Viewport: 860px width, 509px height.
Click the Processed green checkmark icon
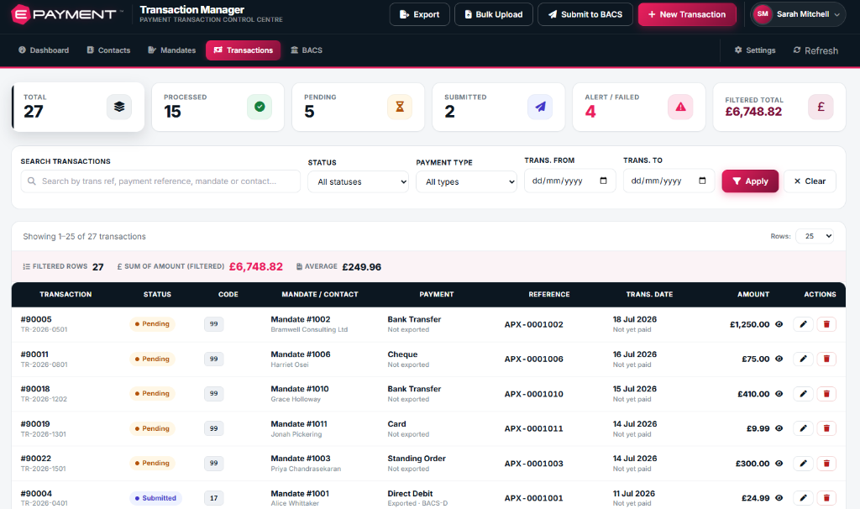click(x=260, y=107)
